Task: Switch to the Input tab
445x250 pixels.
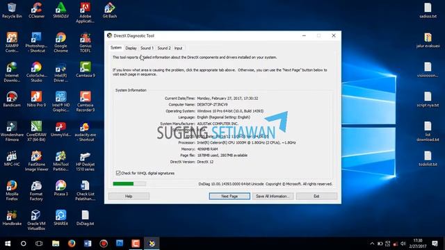Action: coord(178,48)
